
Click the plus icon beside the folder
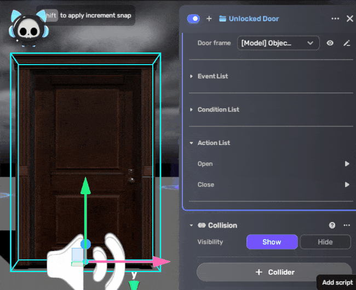(x=209, y=19)
